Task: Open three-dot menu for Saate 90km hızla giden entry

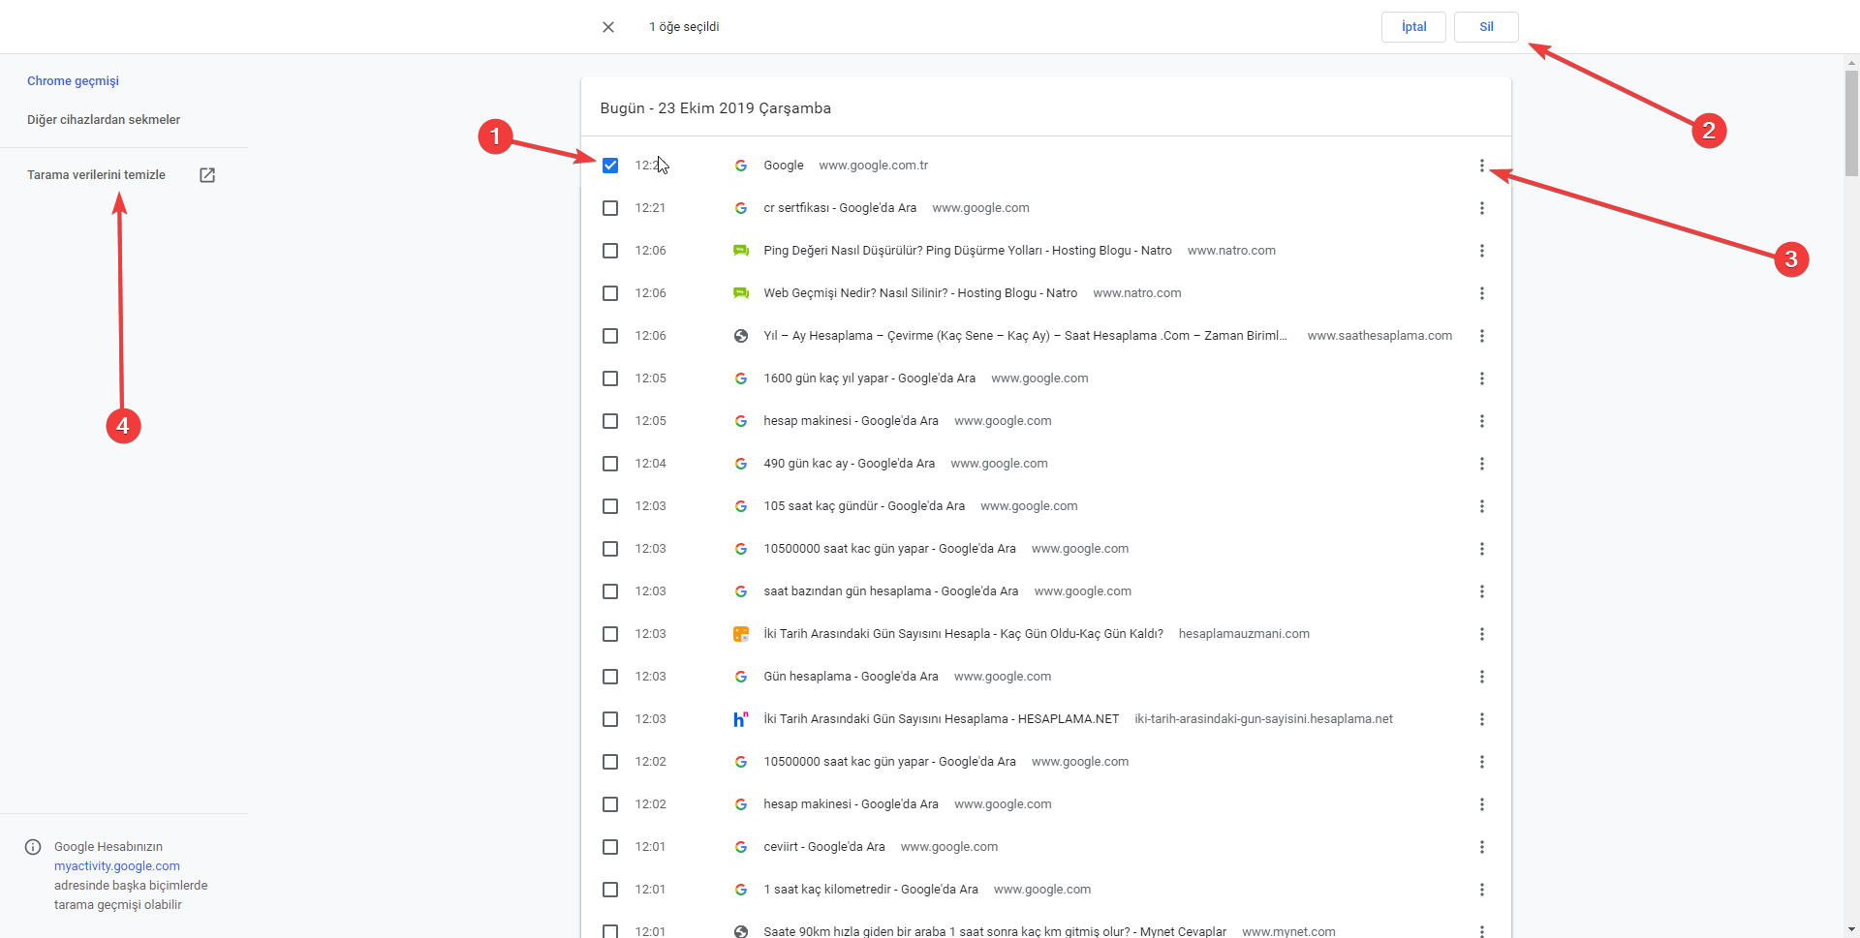Action: click(x=1481, y=931)
